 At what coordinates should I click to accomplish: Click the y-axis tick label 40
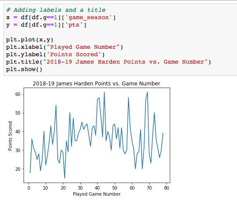tap(18, 132)
